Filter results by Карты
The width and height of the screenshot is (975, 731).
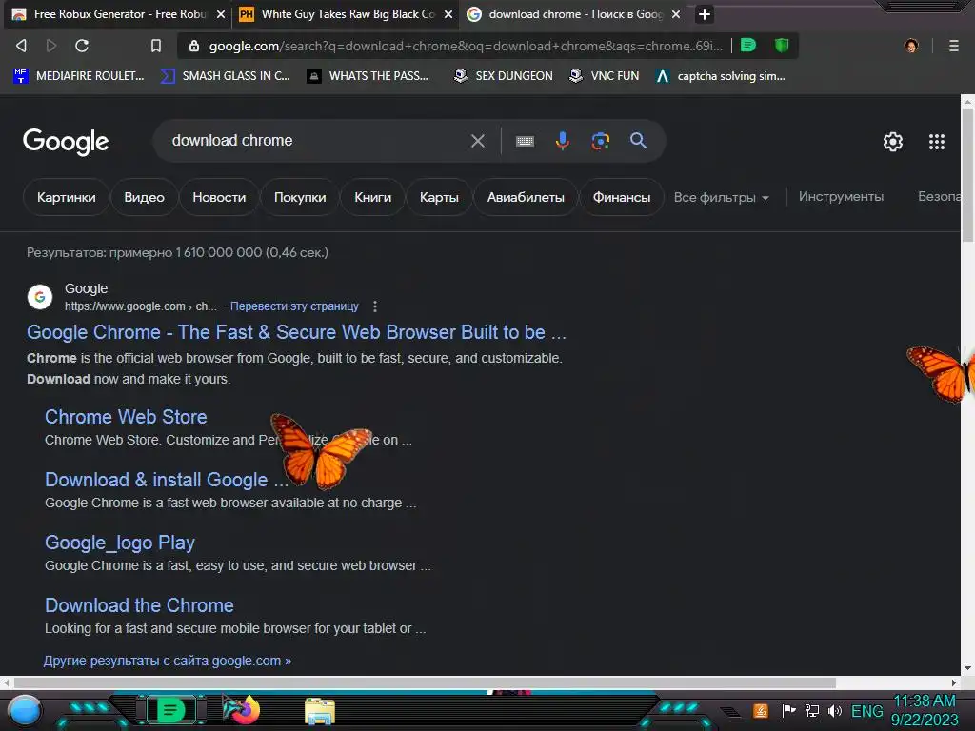tap(439, 197)
